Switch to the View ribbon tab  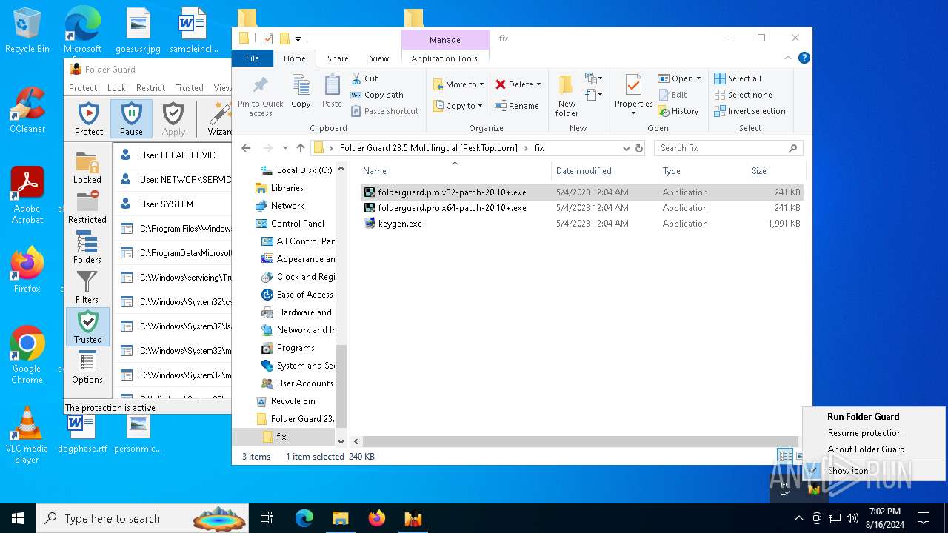tap(379, 58)
